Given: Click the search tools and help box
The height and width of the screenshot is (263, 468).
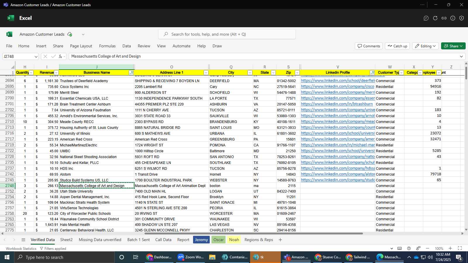Looking at the screenshot, I should 227,34.
